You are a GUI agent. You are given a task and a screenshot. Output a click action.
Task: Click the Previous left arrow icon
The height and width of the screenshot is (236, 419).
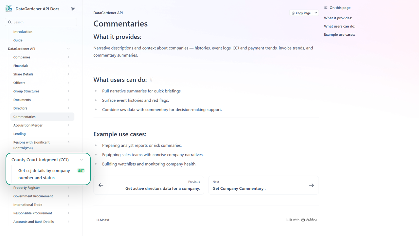tap(101, 185)
